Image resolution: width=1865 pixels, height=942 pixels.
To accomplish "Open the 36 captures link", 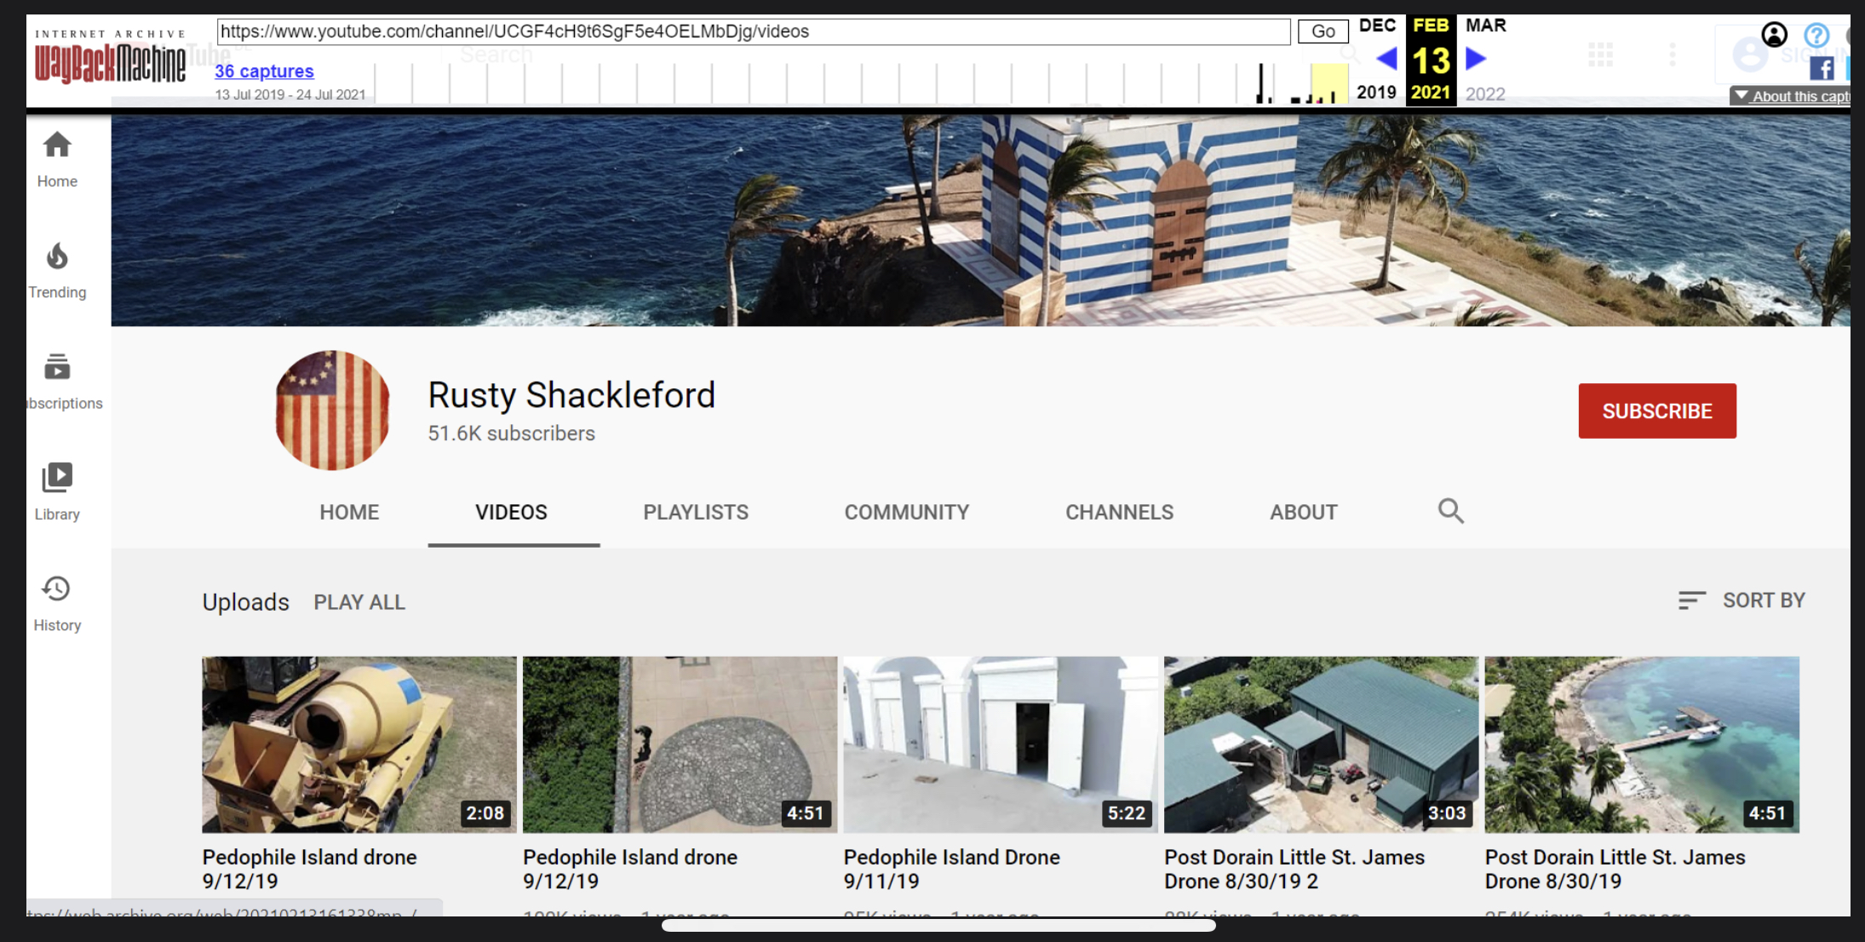I will coord(264,71).
